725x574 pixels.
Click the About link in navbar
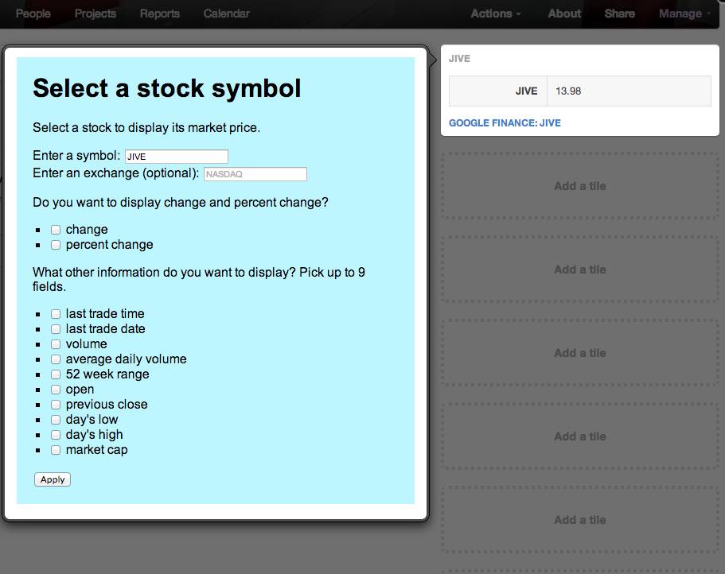tap(564, 14)
